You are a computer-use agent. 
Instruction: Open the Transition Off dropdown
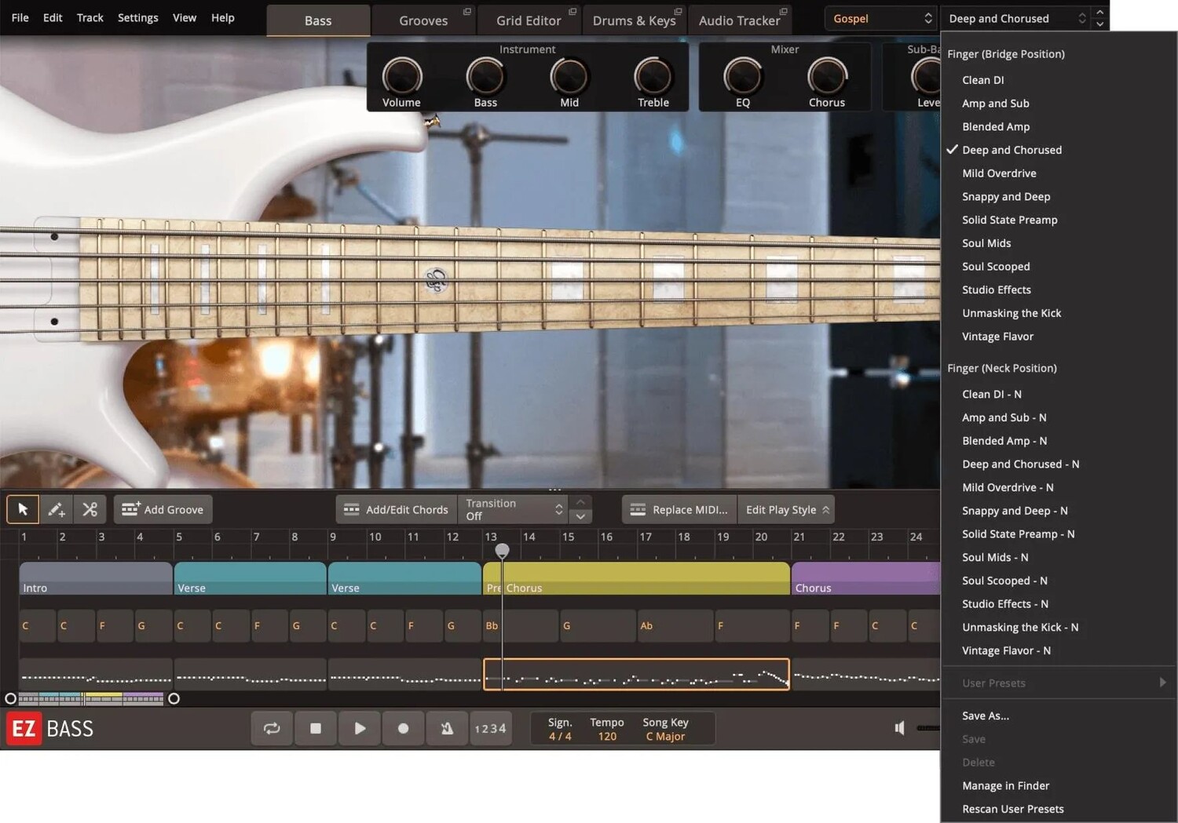[x=514, y=509]
